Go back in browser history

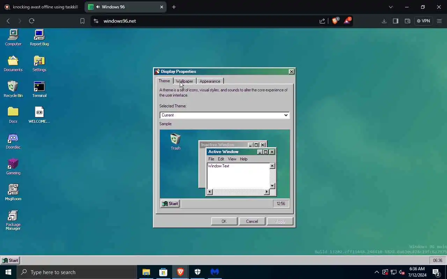pos(8,21)
